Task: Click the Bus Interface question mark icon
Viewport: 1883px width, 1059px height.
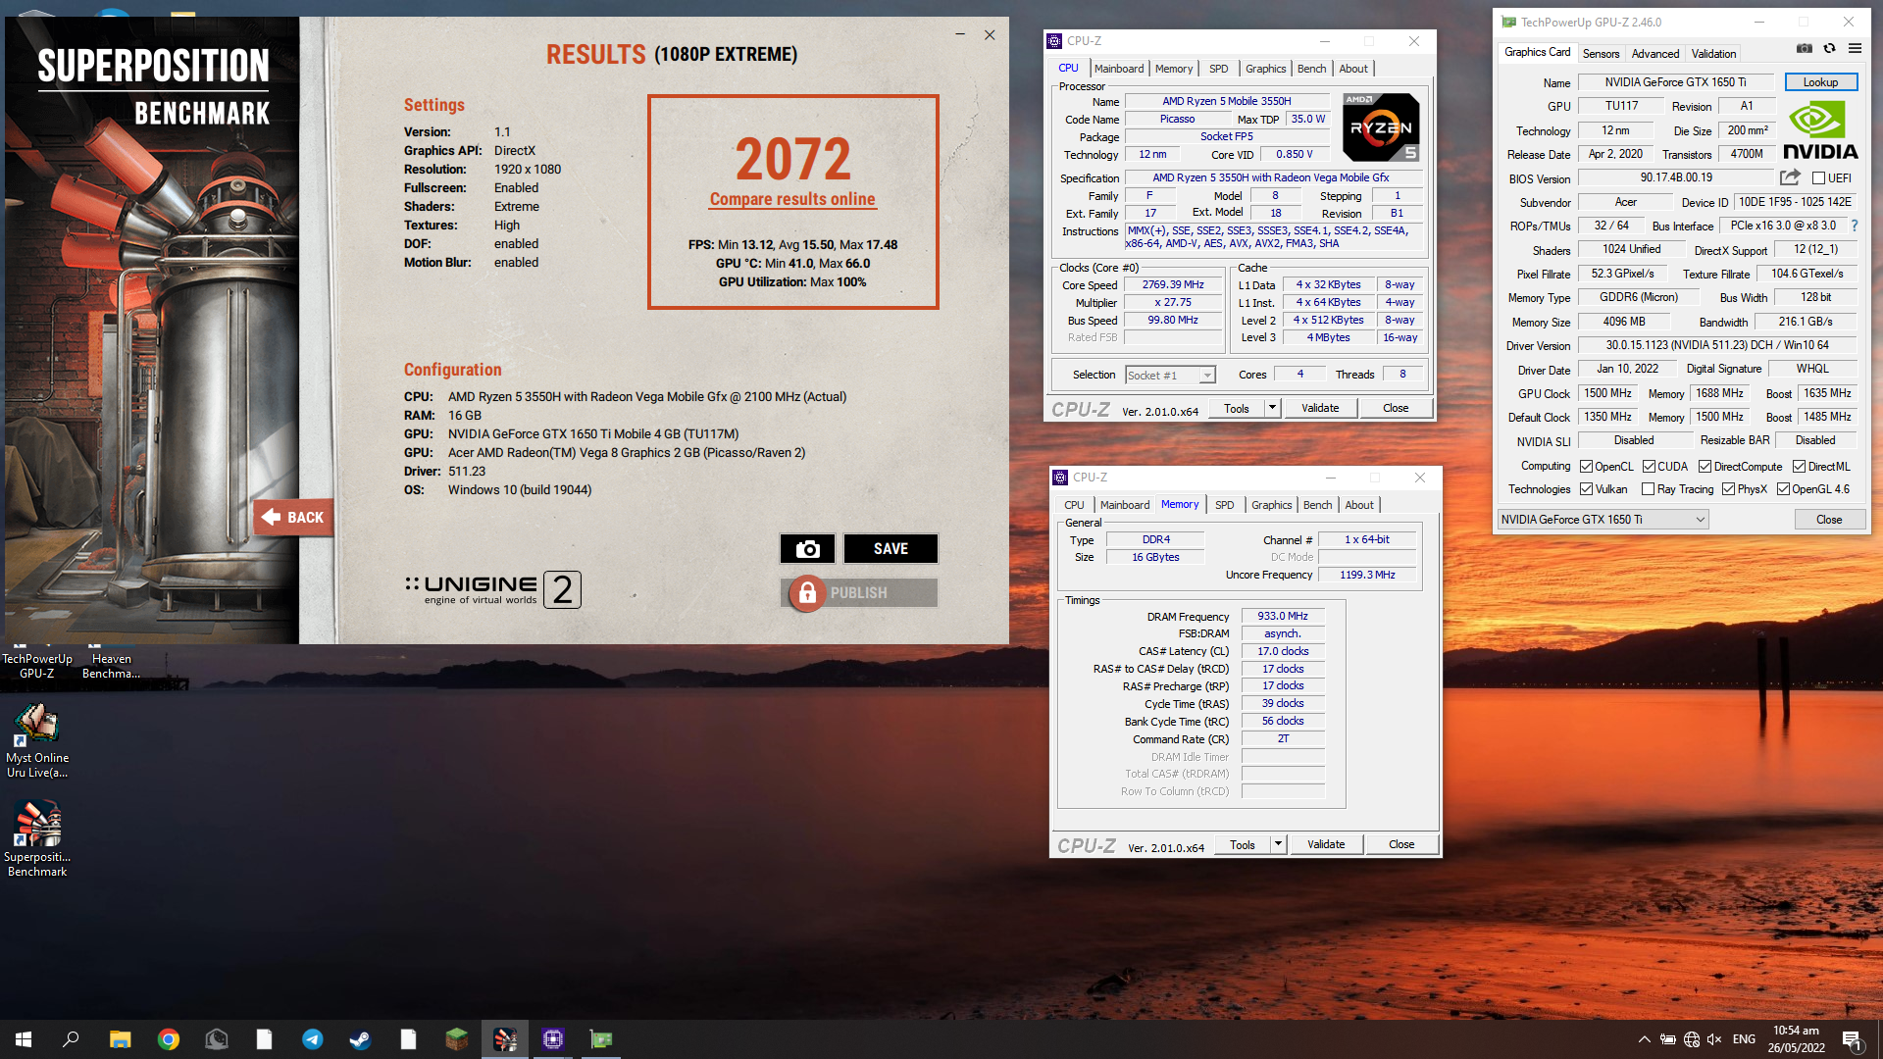Action: pyautogui.click(x=1855, y=226)
